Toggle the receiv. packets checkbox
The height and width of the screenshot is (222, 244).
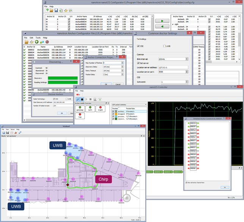point(113,119)
